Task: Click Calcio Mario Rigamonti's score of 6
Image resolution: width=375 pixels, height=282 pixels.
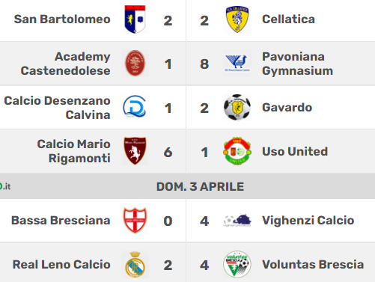Action: coord(168,152)
